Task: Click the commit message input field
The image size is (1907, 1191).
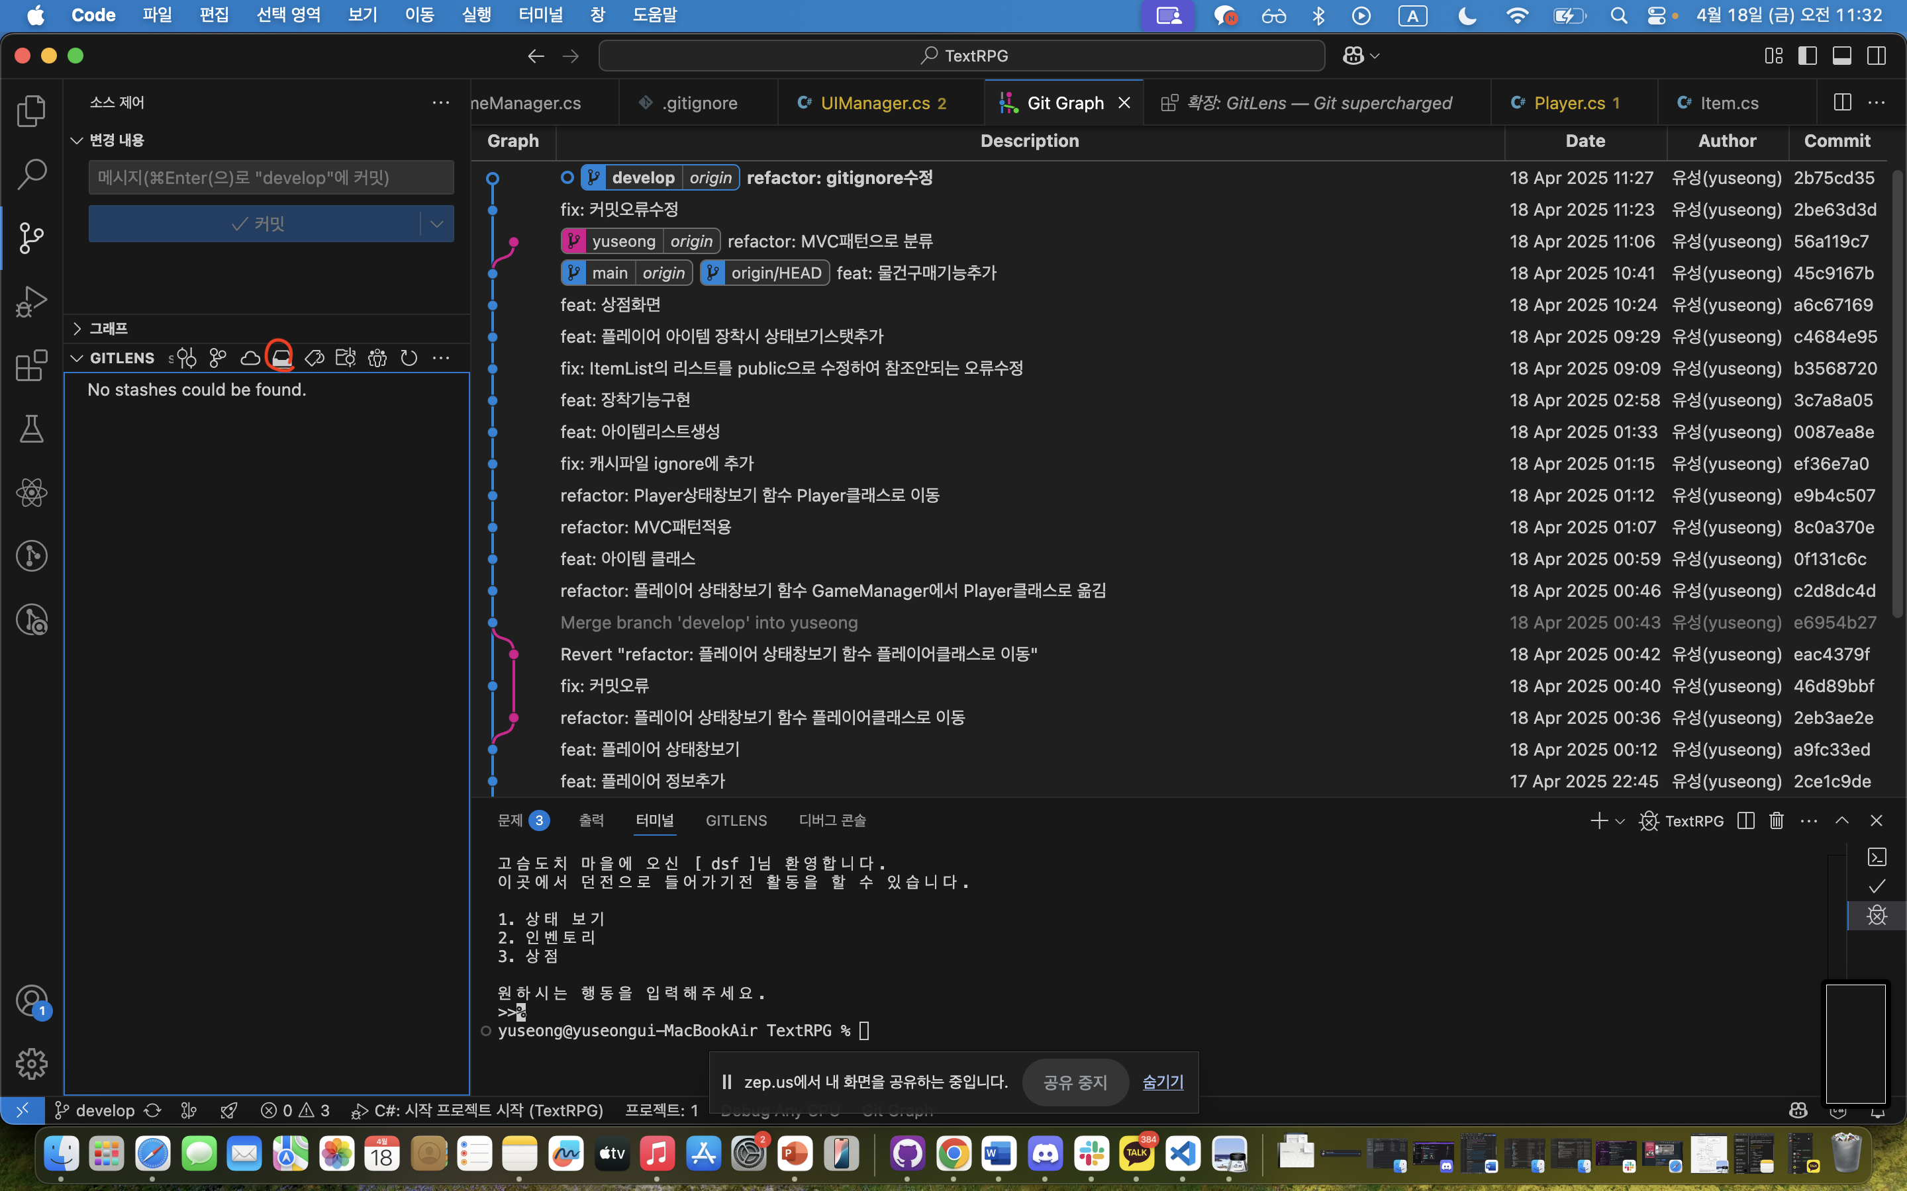Action: [x=270, y=178]
